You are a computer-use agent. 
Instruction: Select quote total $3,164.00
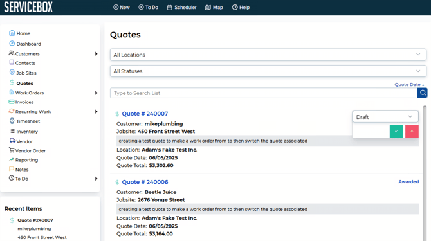161,234
